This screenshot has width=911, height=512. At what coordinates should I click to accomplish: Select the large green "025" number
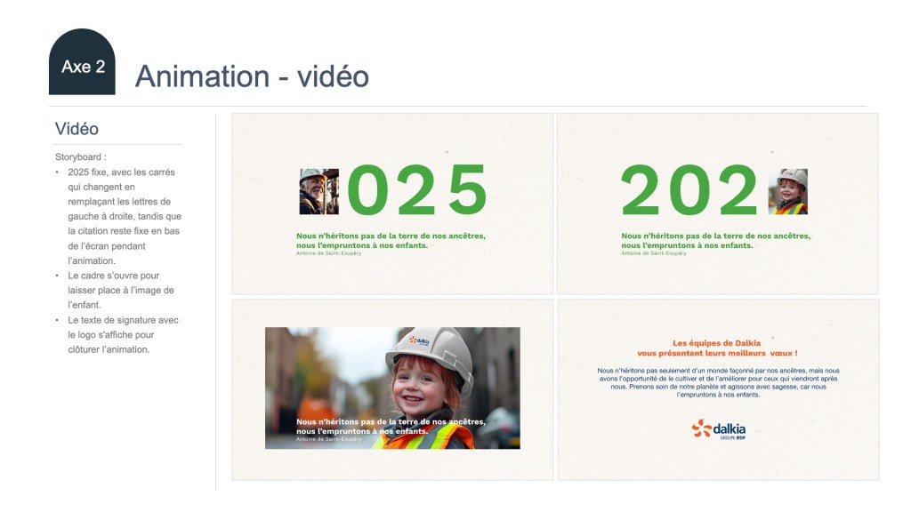click(416, 191)
